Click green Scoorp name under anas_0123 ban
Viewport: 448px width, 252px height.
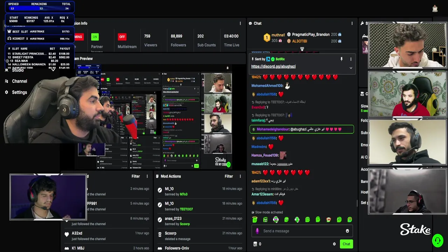[185, 224]
